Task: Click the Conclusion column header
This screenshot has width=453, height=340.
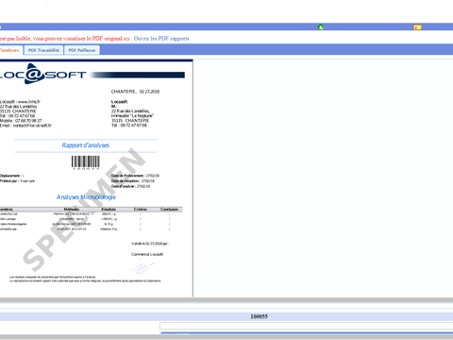Action: coord(170,210)
